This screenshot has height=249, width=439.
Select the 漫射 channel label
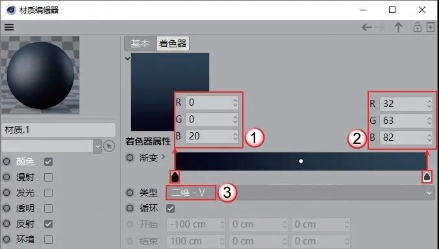[25, 177]
